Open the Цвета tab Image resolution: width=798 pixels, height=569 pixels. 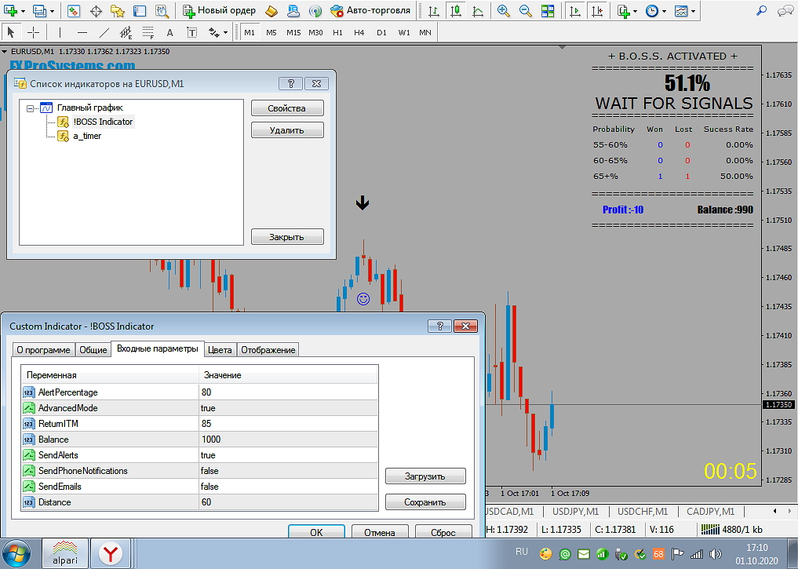point(220,350)
